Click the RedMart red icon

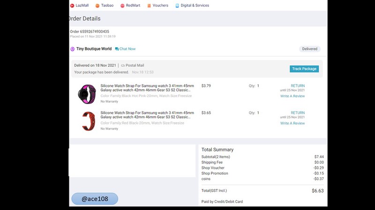click(x=122, y=6)
